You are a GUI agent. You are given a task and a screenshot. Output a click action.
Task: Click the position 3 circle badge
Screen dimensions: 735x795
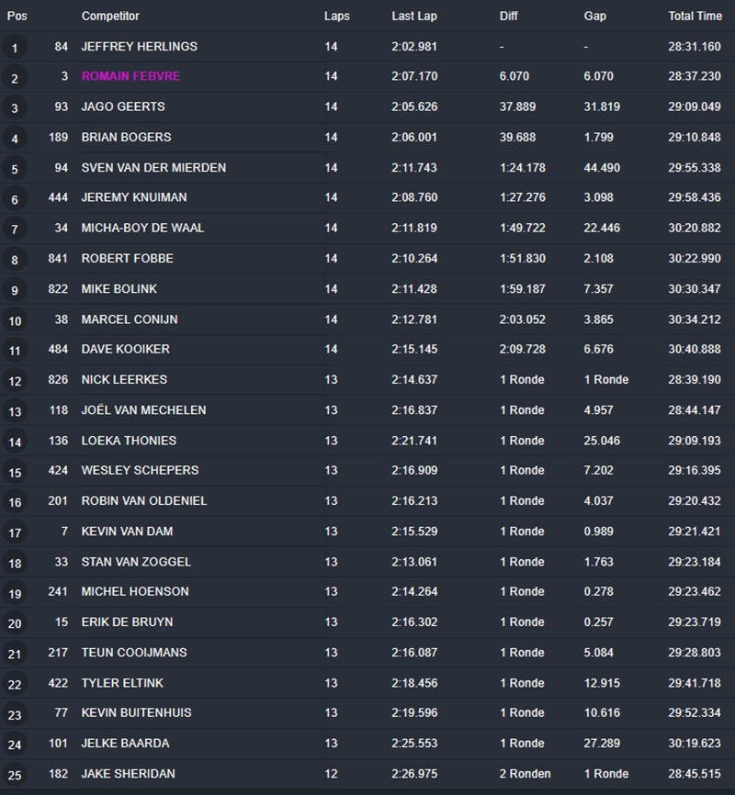(x=15, y=108)
